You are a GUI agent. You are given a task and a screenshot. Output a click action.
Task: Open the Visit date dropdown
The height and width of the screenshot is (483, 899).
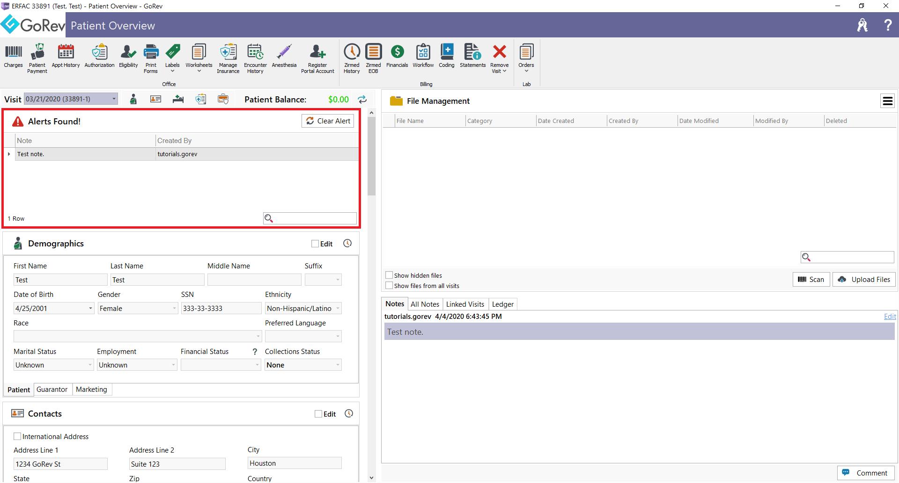coord(114,99)
